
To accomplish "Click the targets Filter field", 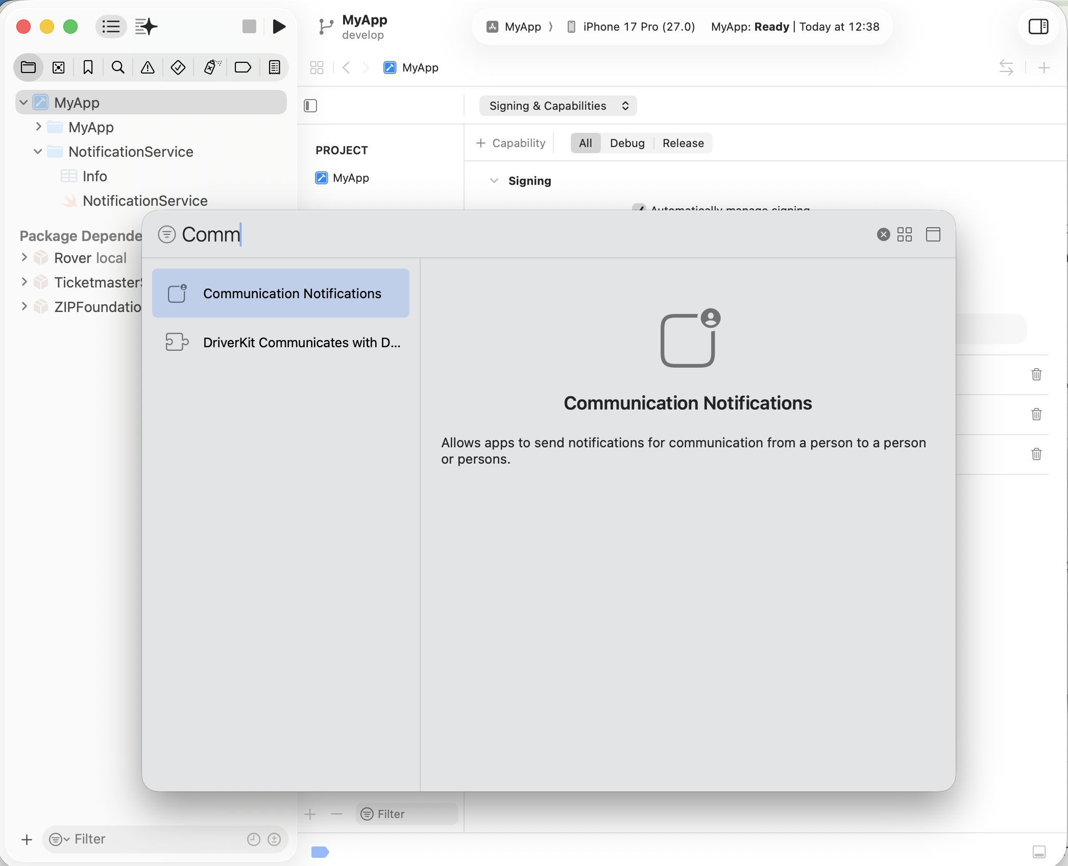I will [x=407, y=814].
